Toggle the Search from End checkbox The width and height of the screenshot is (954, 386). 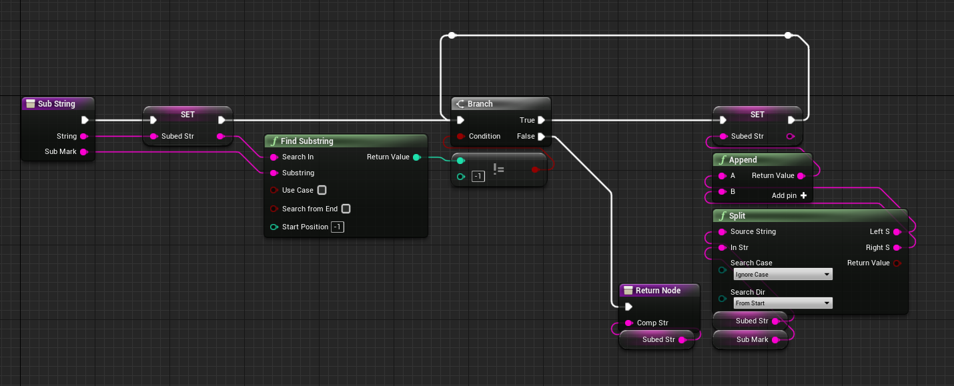point(346,209)
